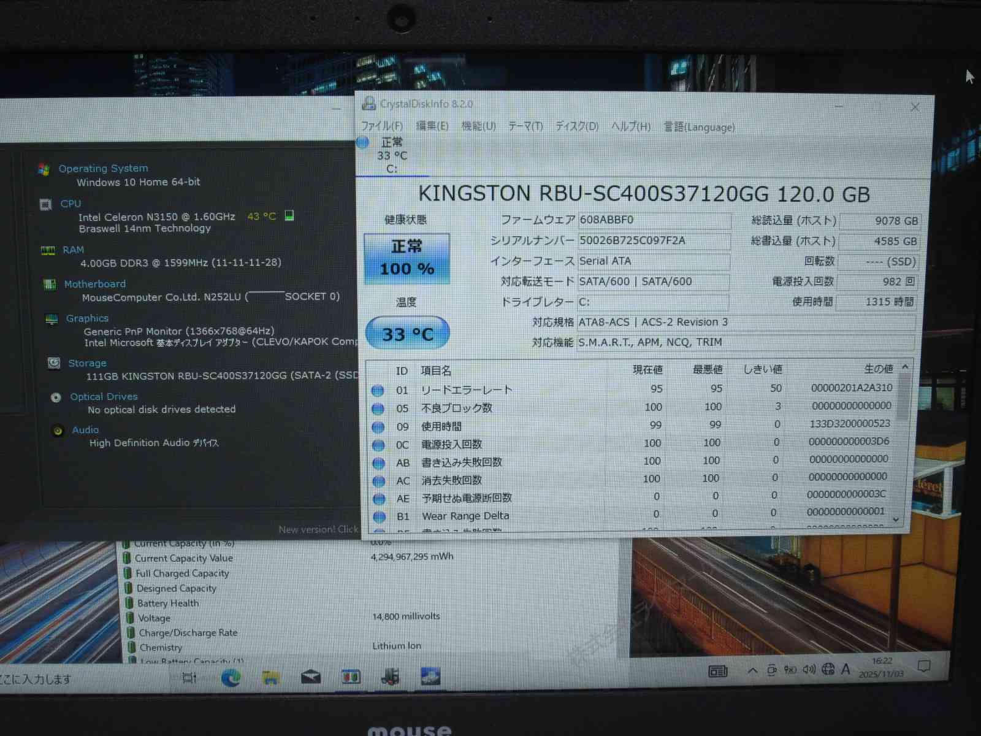Click the firmware field showing 608ABBF0
Viewport: 981px width, 736px height.
pos(654,220)
